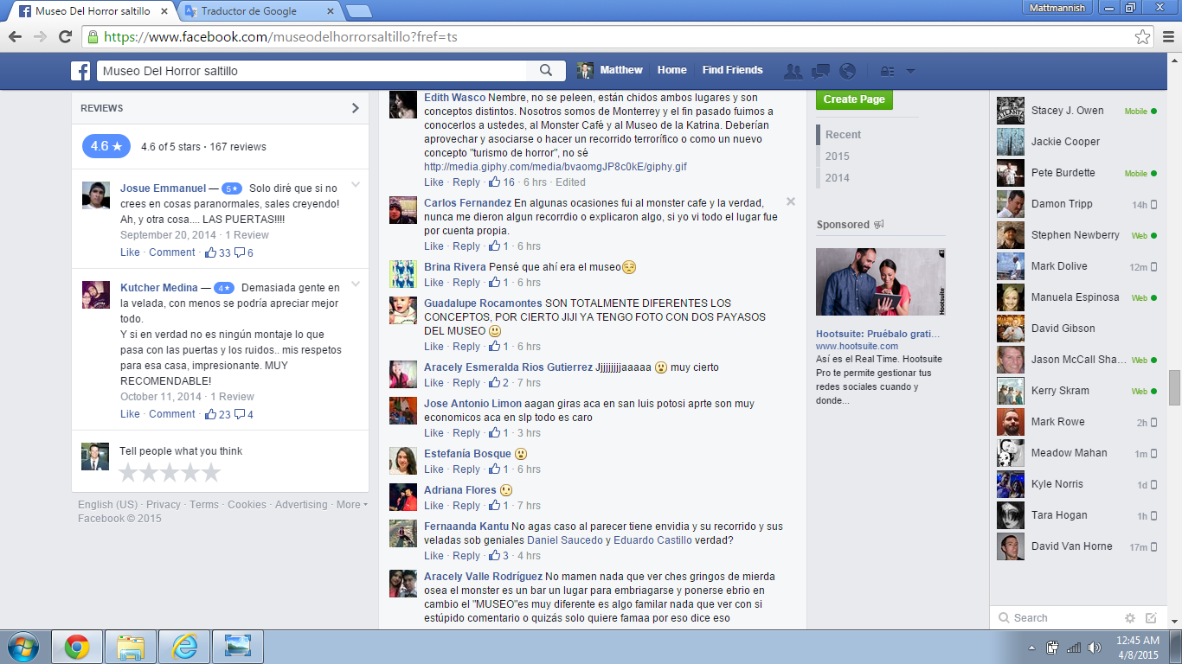This screenshot has height=664, width=1182.
Task: Click the 4.6 star rating badge
Action: pyautogui.click(x=107, y=146)
